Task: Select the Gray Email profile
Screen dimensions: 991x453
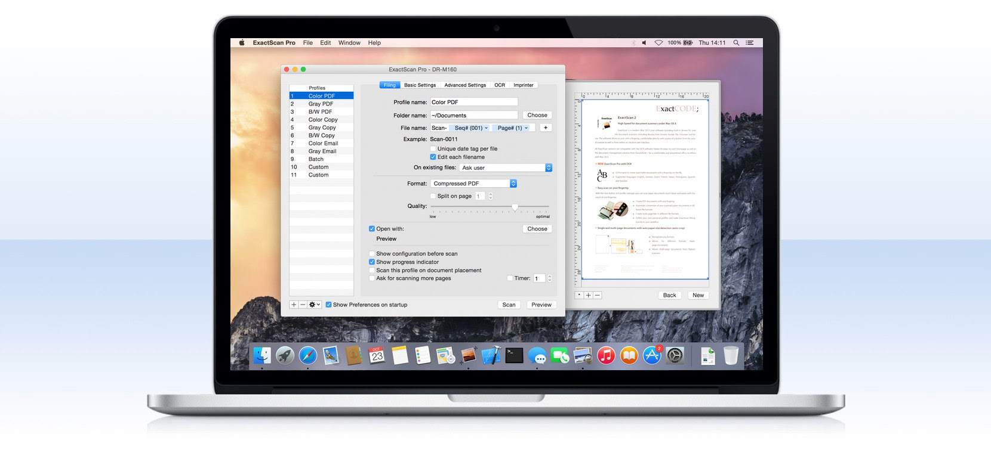Action: [321, 151]
